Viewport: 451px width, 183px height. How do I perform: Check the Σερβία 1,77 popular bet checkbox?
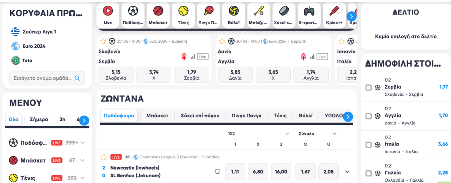(369, 88)
